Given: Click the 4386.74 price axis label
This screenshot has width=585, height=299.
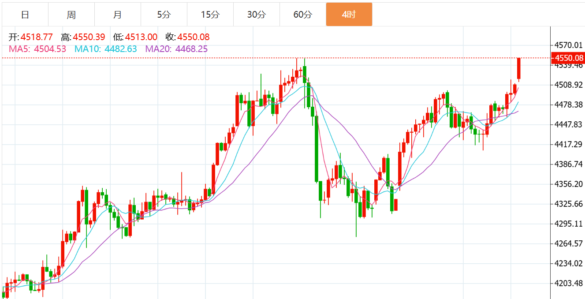Looking at the screenshot, I should coord(569,164).
